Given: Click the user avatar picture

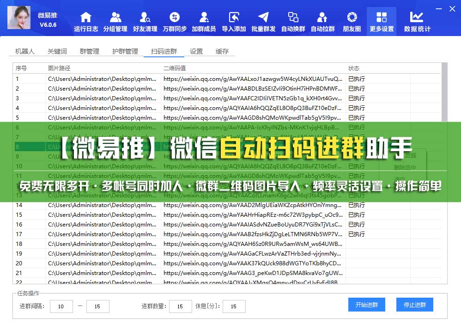Looking at the screenshot, I should tap(19, 18).
